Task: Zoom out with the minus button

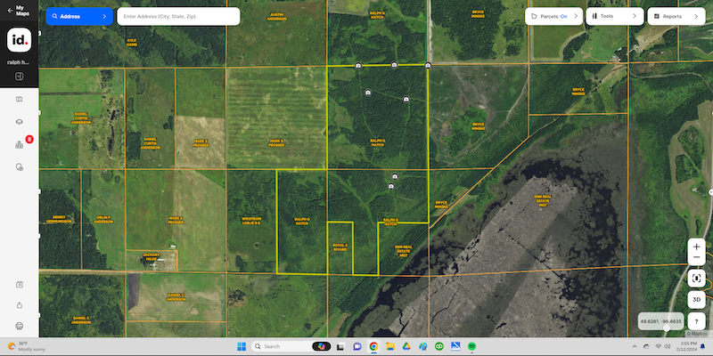Action: (x=697, y=259)
